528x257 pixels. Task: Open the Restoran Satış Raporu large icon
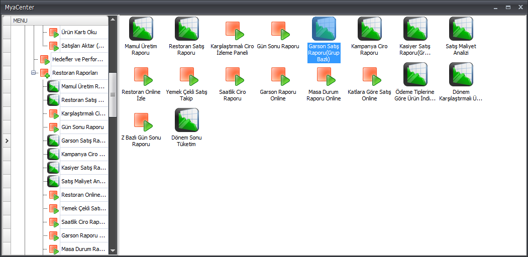point(186,29)
